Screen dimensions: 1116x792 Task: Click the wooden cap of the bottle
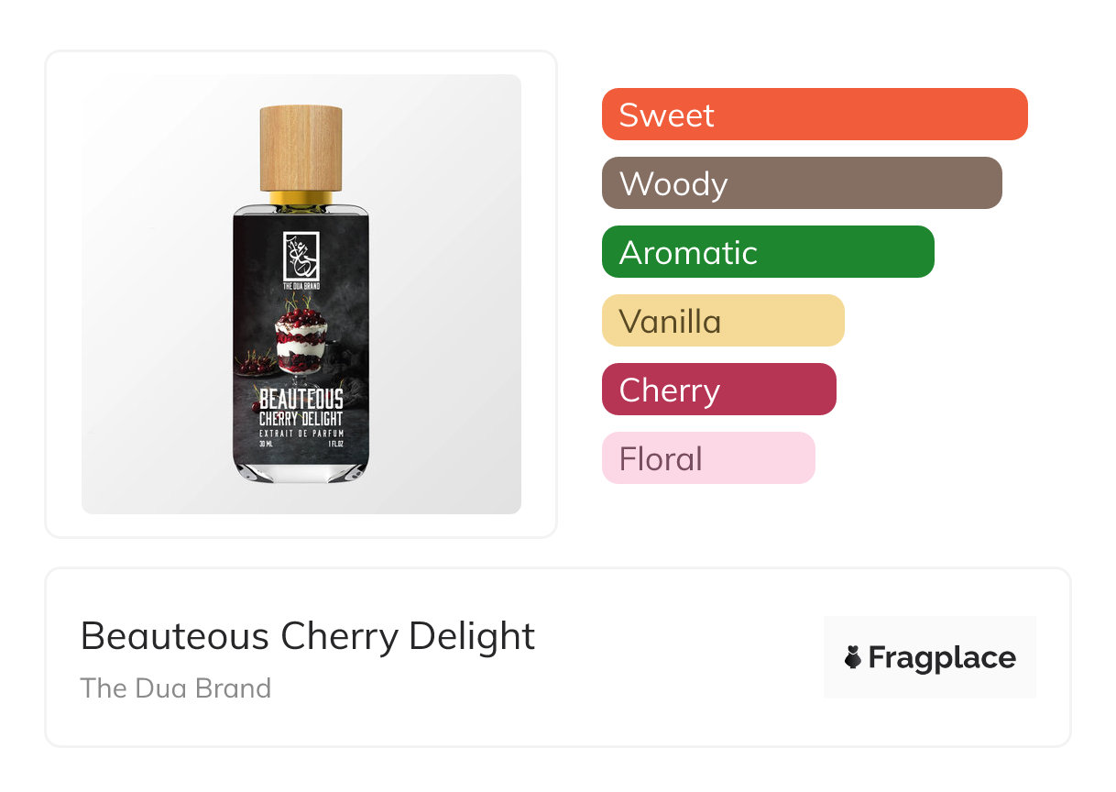click(x=301, y=148)
